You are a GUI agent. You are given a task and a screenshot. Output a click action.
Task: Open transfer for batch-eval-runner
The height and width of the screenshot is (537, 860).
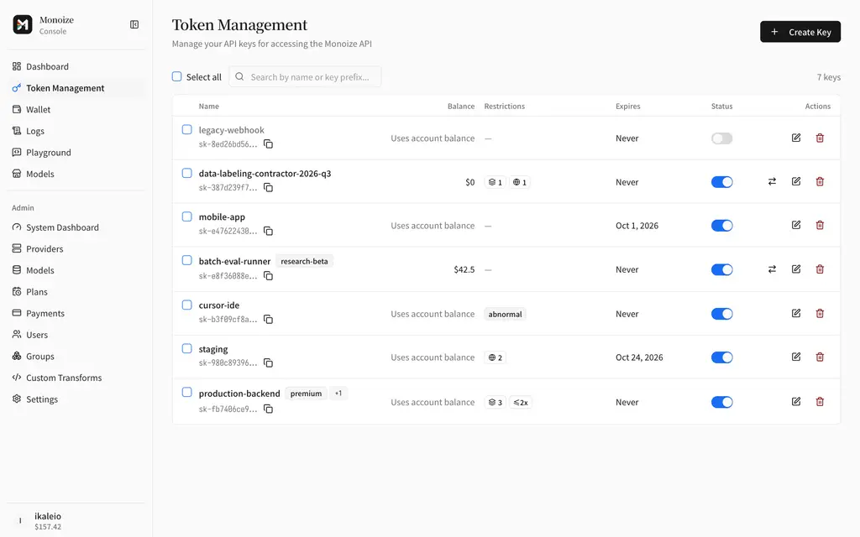[772, 269]
